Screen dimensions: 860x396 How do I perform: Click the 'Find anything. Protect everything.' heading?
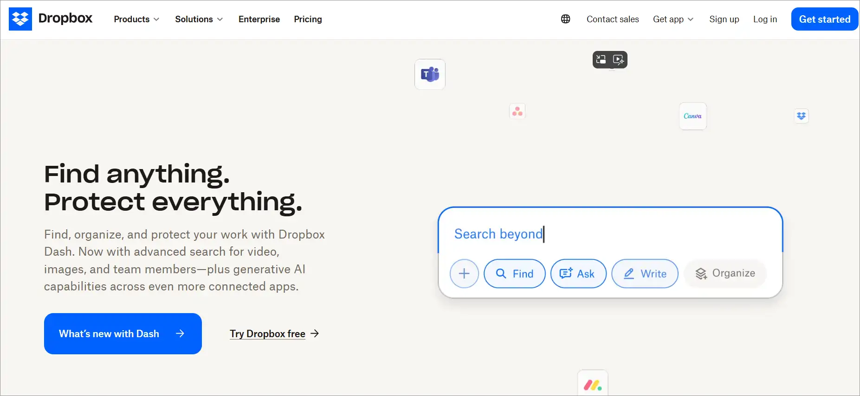(173, 188)
